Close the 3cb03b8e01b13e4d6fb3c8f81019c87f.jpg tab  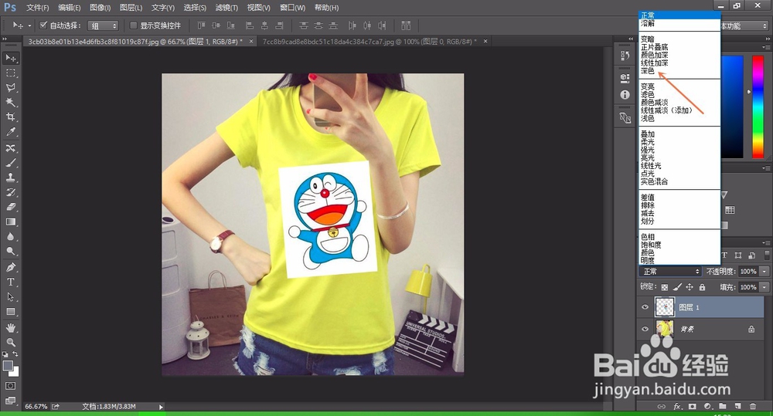251,42
